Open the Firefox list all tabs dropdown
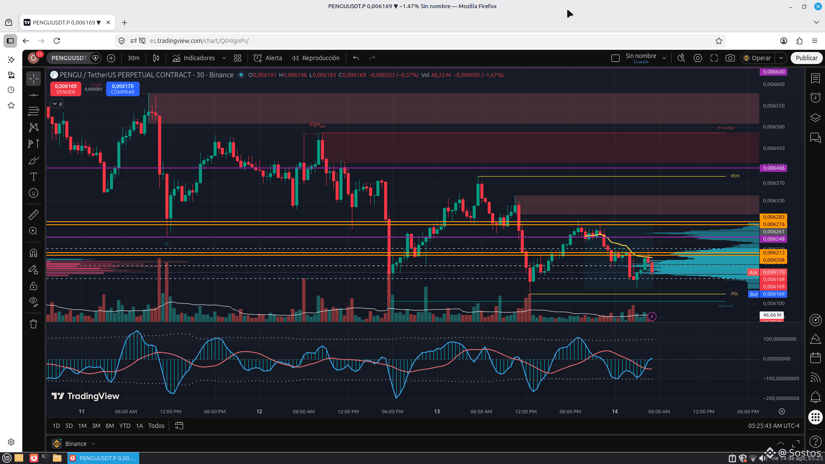The image size is (825, 464). click(816, 22)
